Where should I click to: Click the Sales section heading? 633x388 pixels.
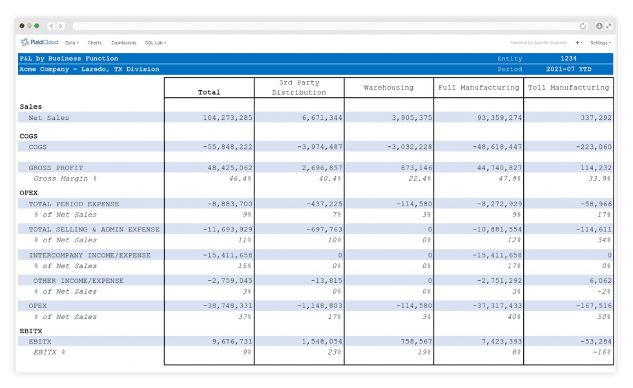[31, 107]
